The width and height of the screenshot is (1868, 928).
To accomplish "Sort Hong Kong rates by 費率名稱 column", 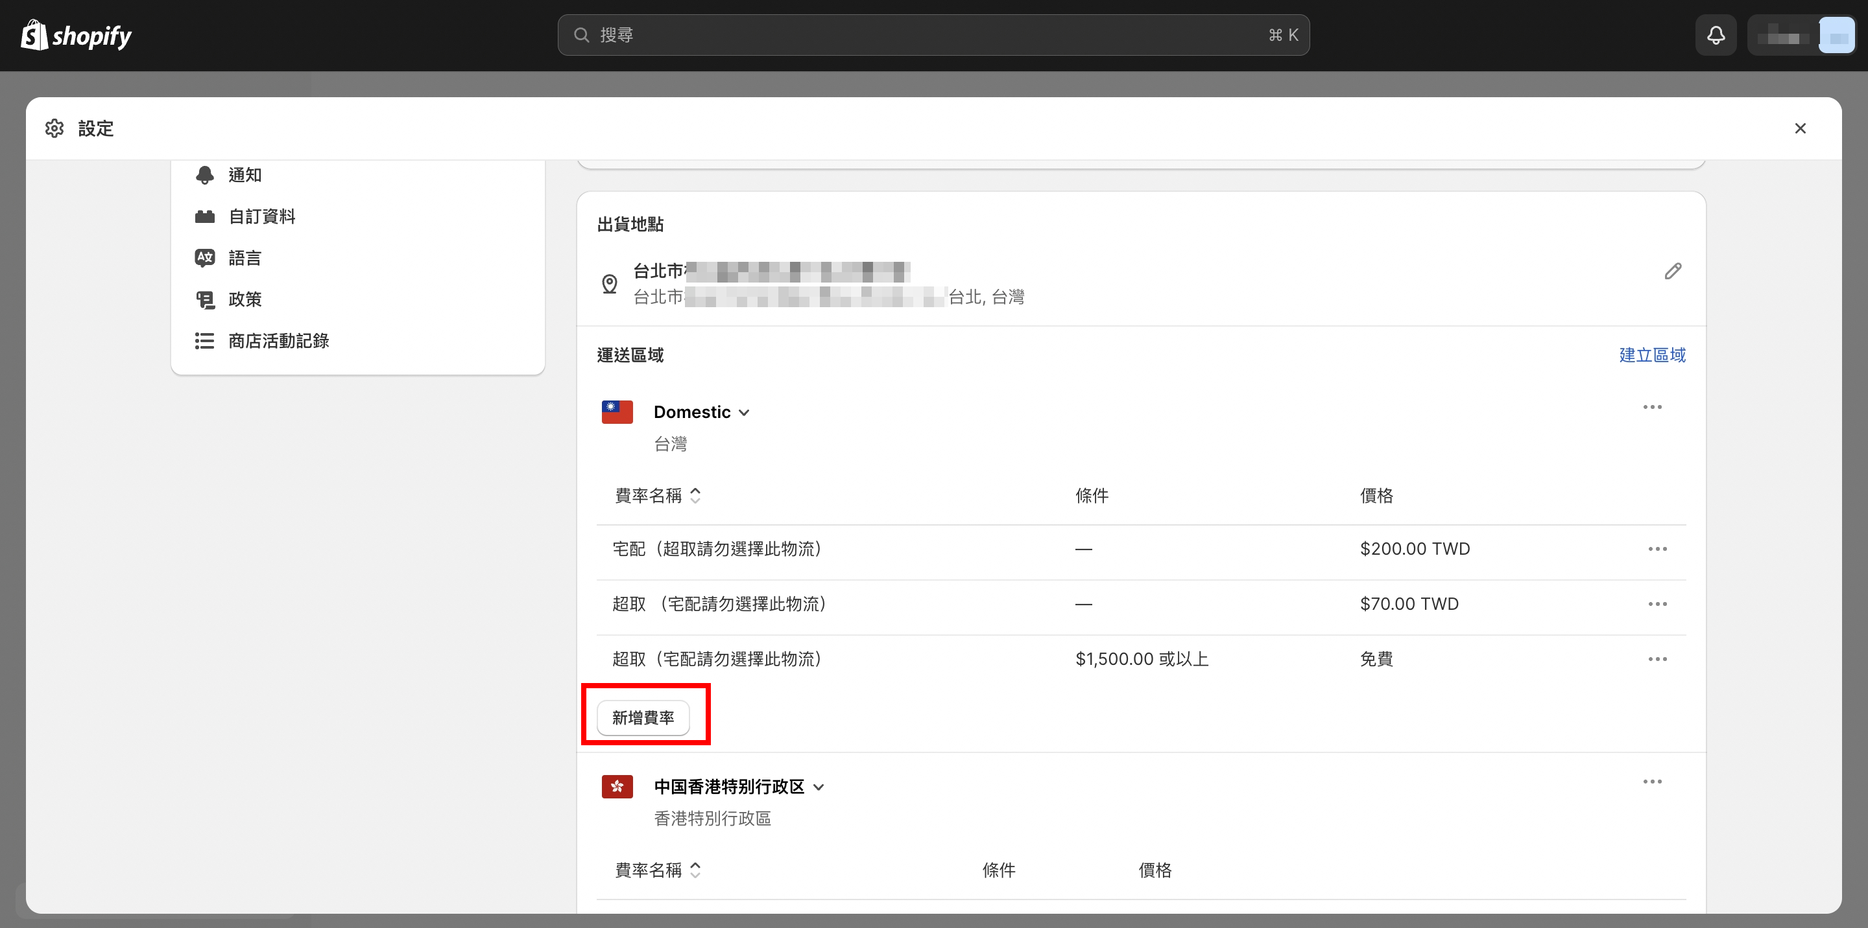I will (658, 870).
